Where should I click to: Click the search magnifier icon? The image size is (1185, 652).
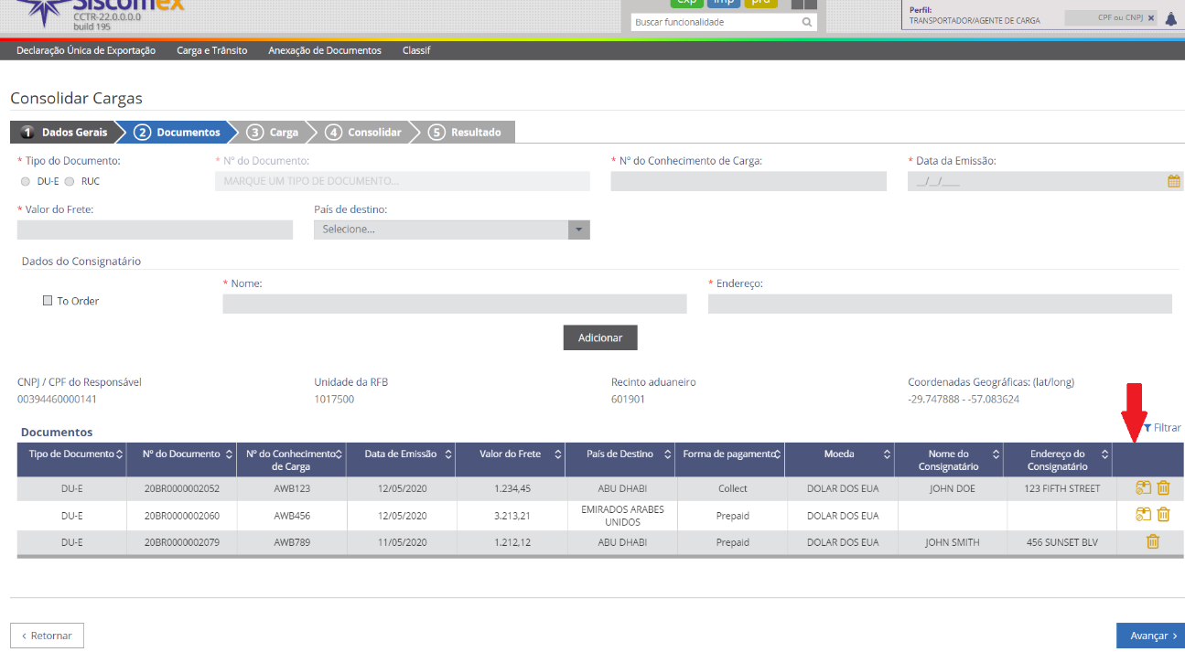point(806,22)
